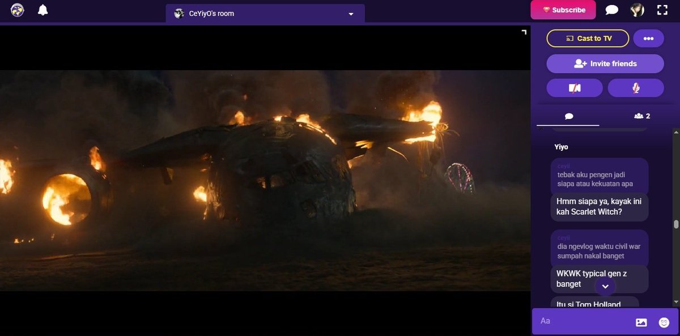Screen dimensions: 680x336
Task: Click the chat message input field
Action: (584, 321)
